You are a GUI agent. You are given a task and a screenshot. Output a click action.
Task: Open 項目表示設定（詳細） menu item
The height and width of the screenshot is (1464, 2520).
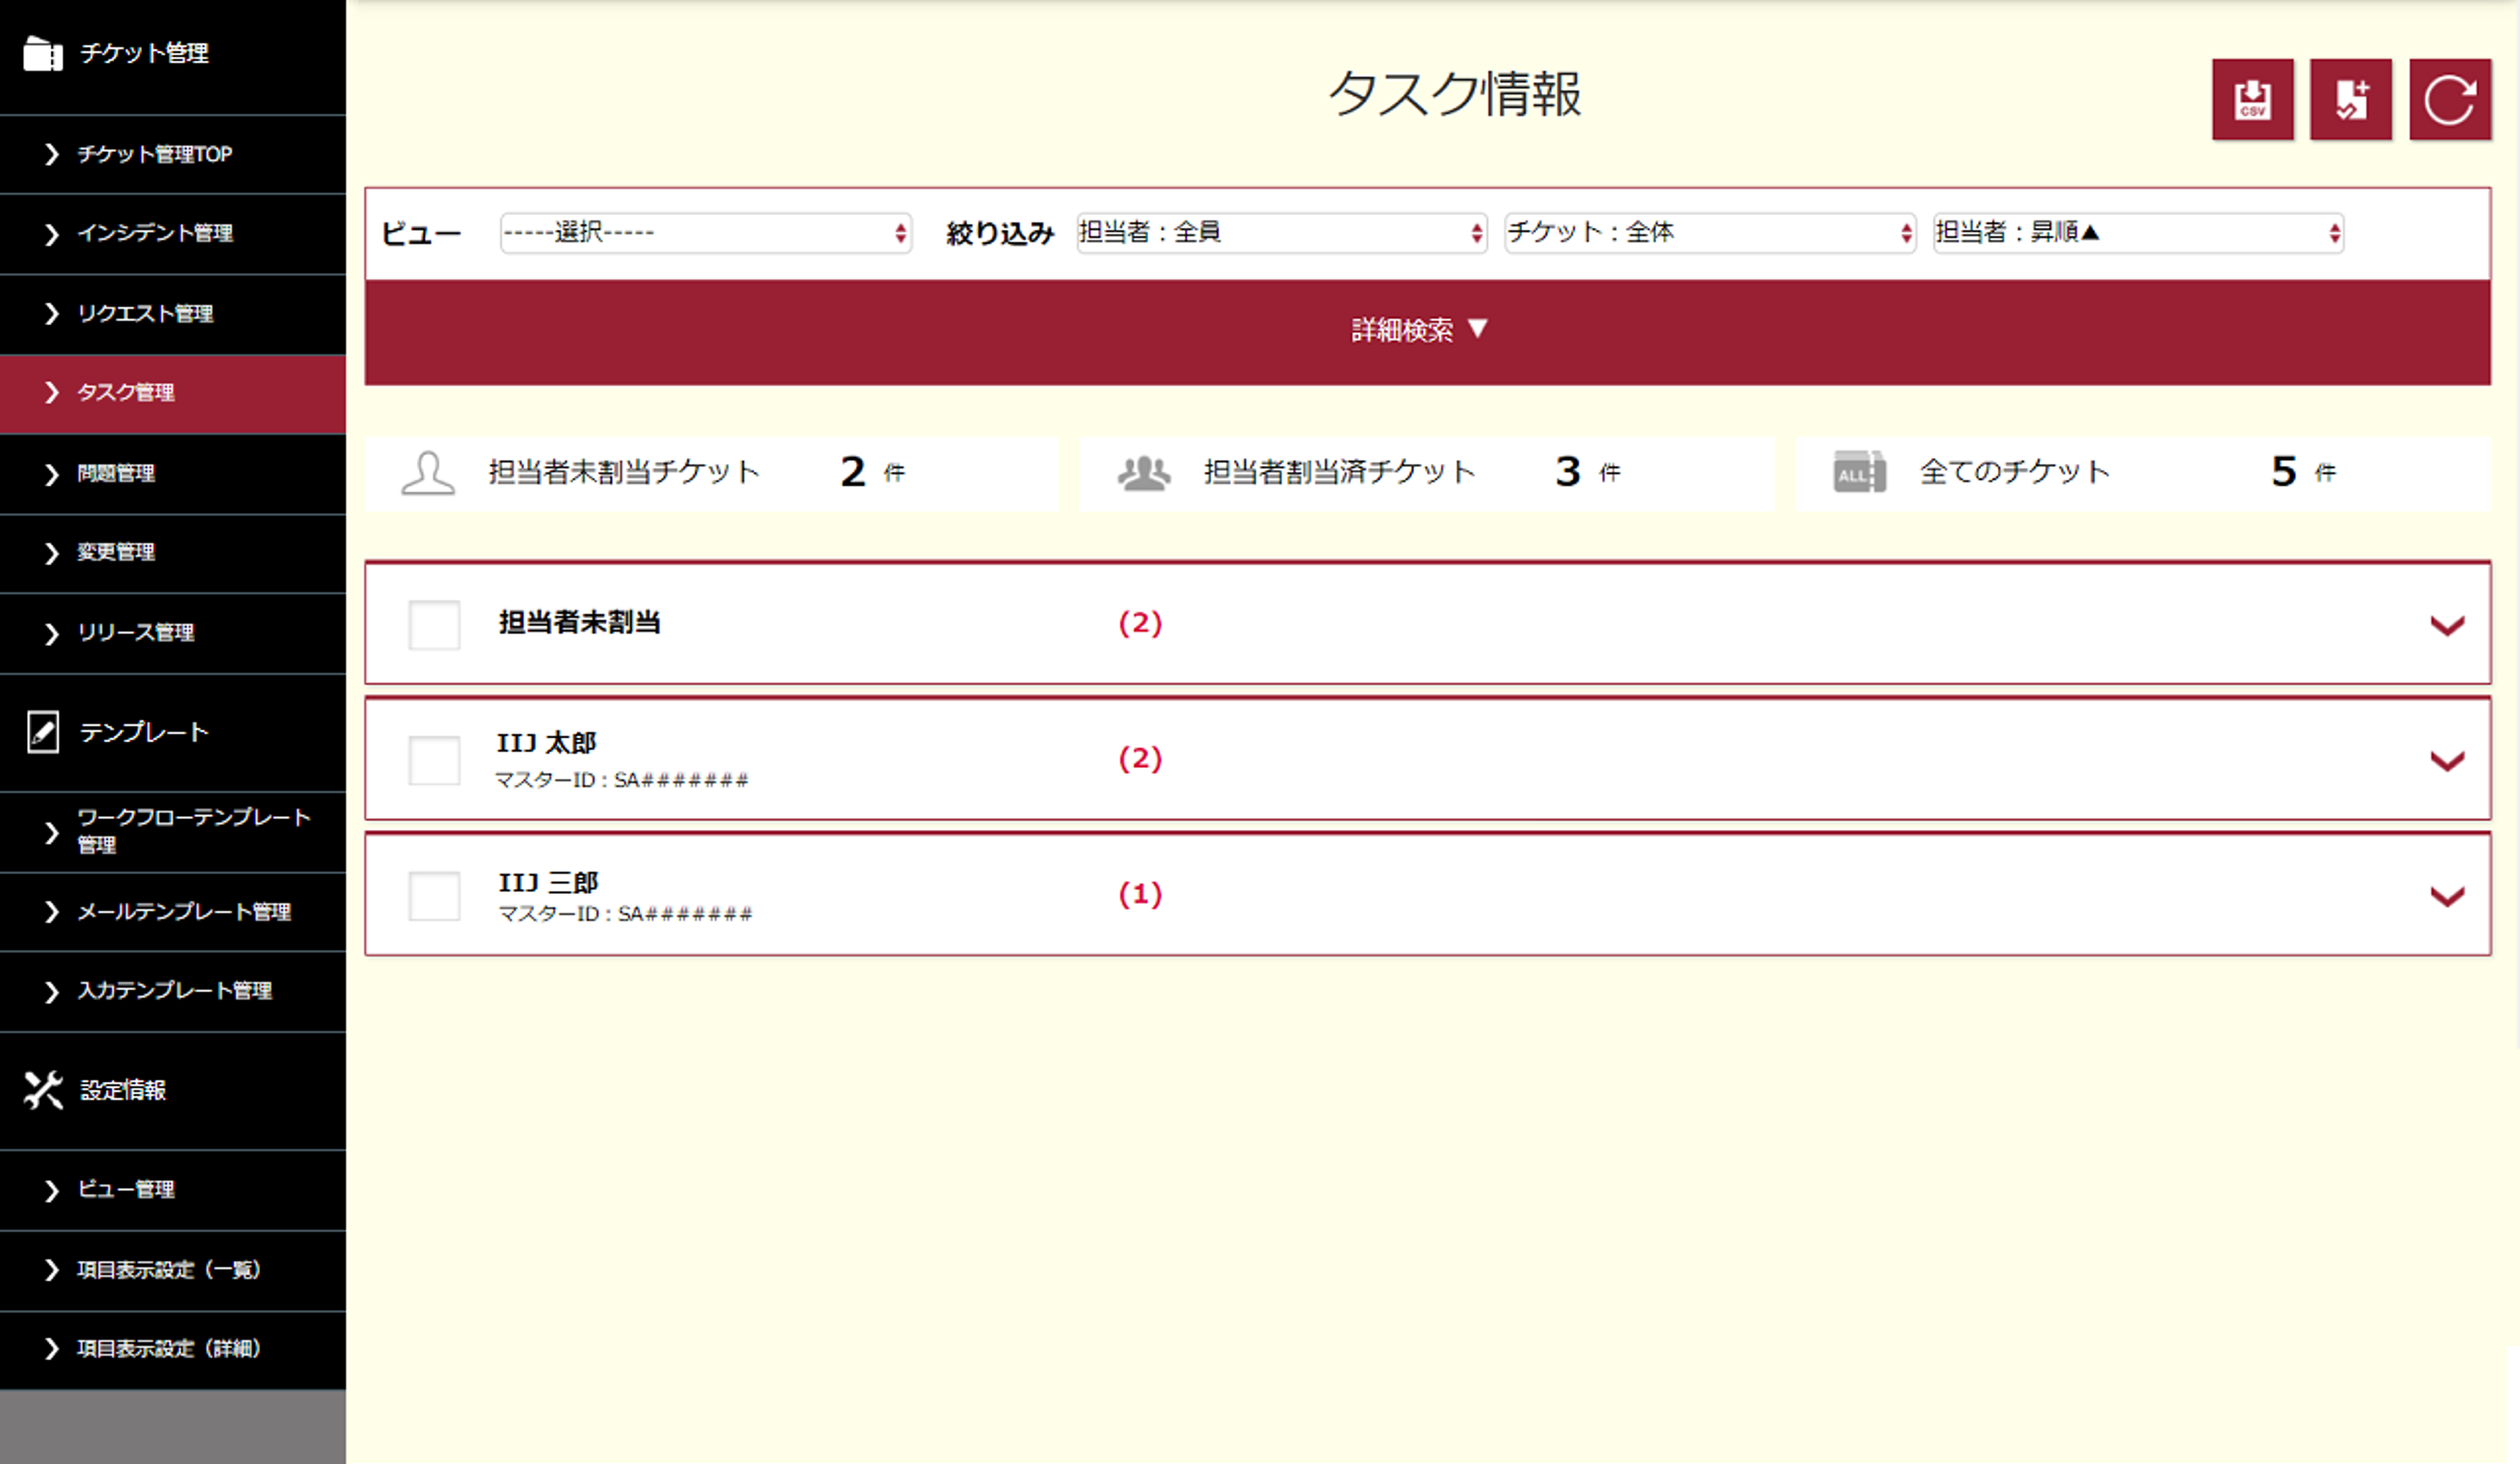pyautogui.click(x=173, y=1349)
